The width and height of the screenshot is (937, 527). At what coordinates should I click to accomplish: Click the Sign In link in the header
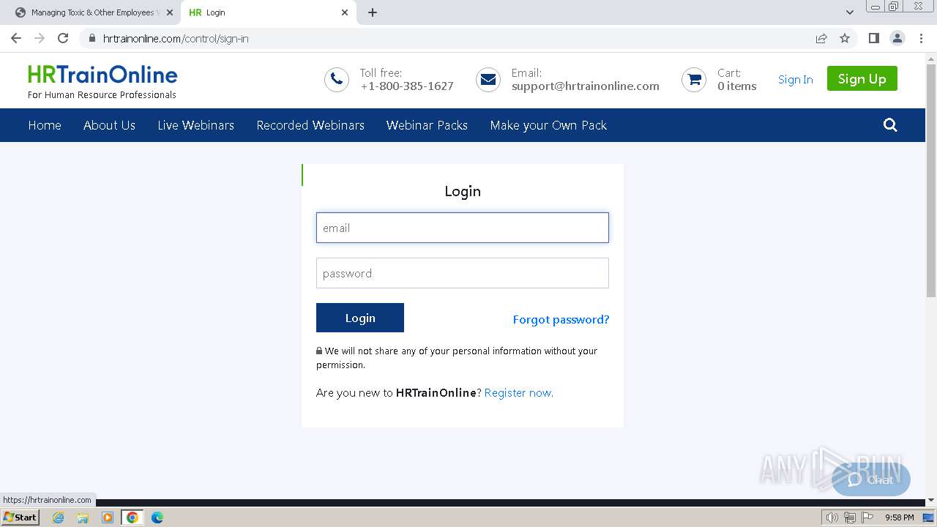pos(795,79)
